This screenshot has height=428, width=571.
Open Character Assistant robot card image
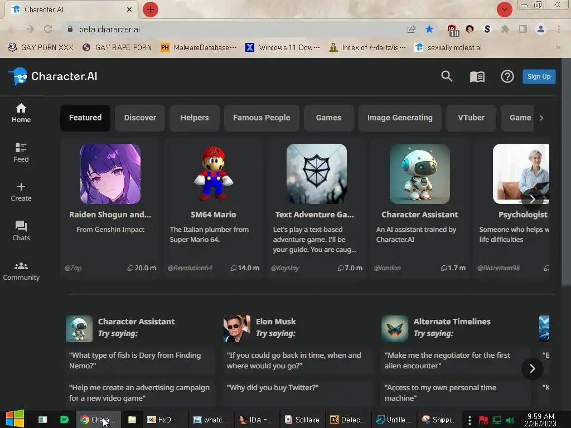tap(420, 174)
